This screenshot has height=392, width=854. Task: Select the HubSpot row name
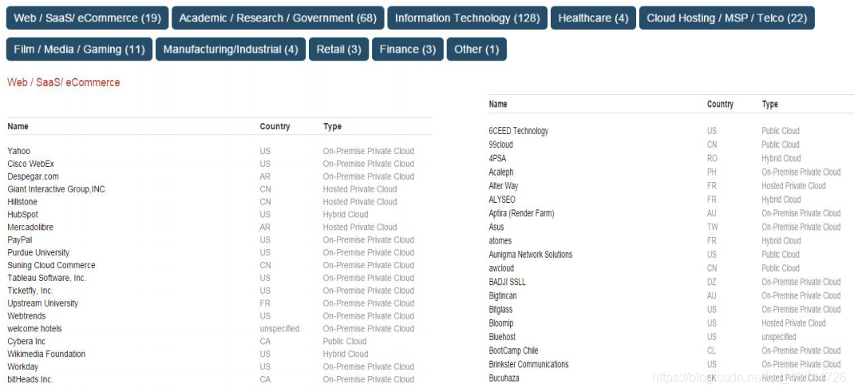click(x=23, y=215)
